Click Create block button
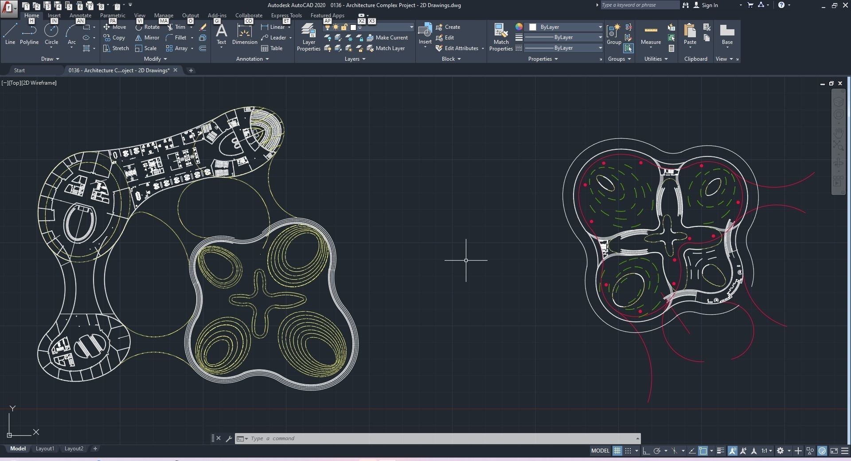 coord(448,27)
